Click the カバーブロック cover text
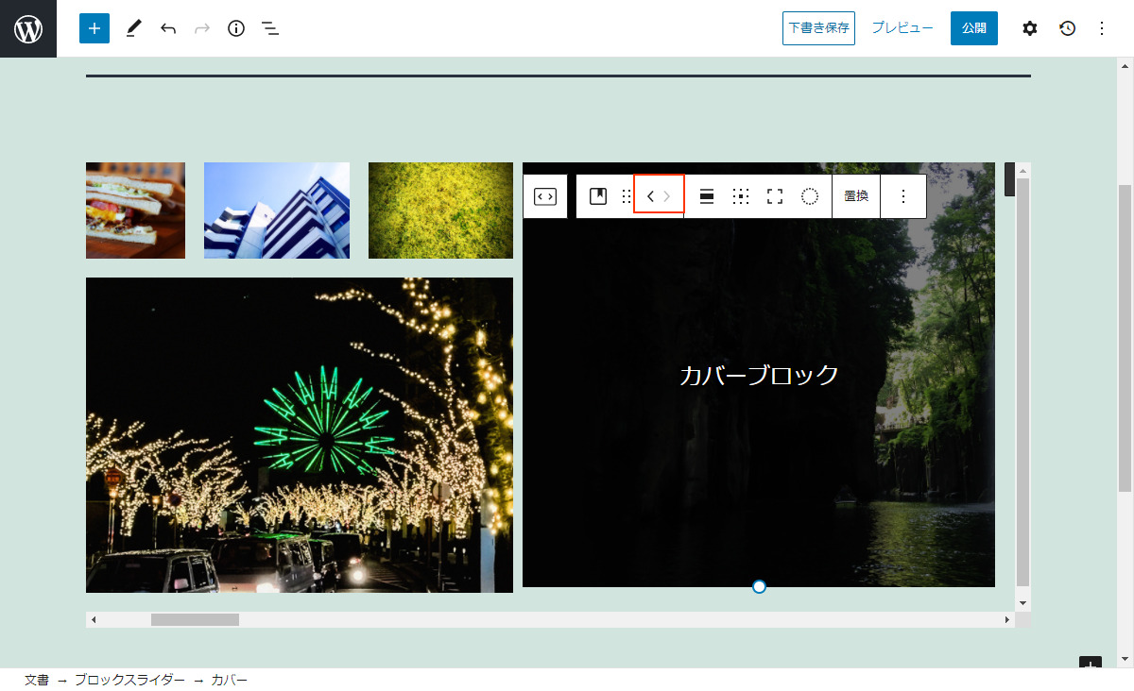The width and height of the screenshot is (1134, 691). 759,375
